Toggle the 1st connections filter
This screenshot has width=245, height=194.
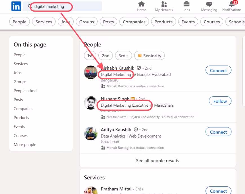90,56
